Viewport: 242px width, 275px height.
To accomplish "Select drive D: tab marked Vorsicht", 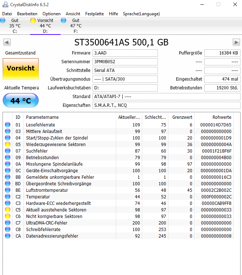I will 45,26.
